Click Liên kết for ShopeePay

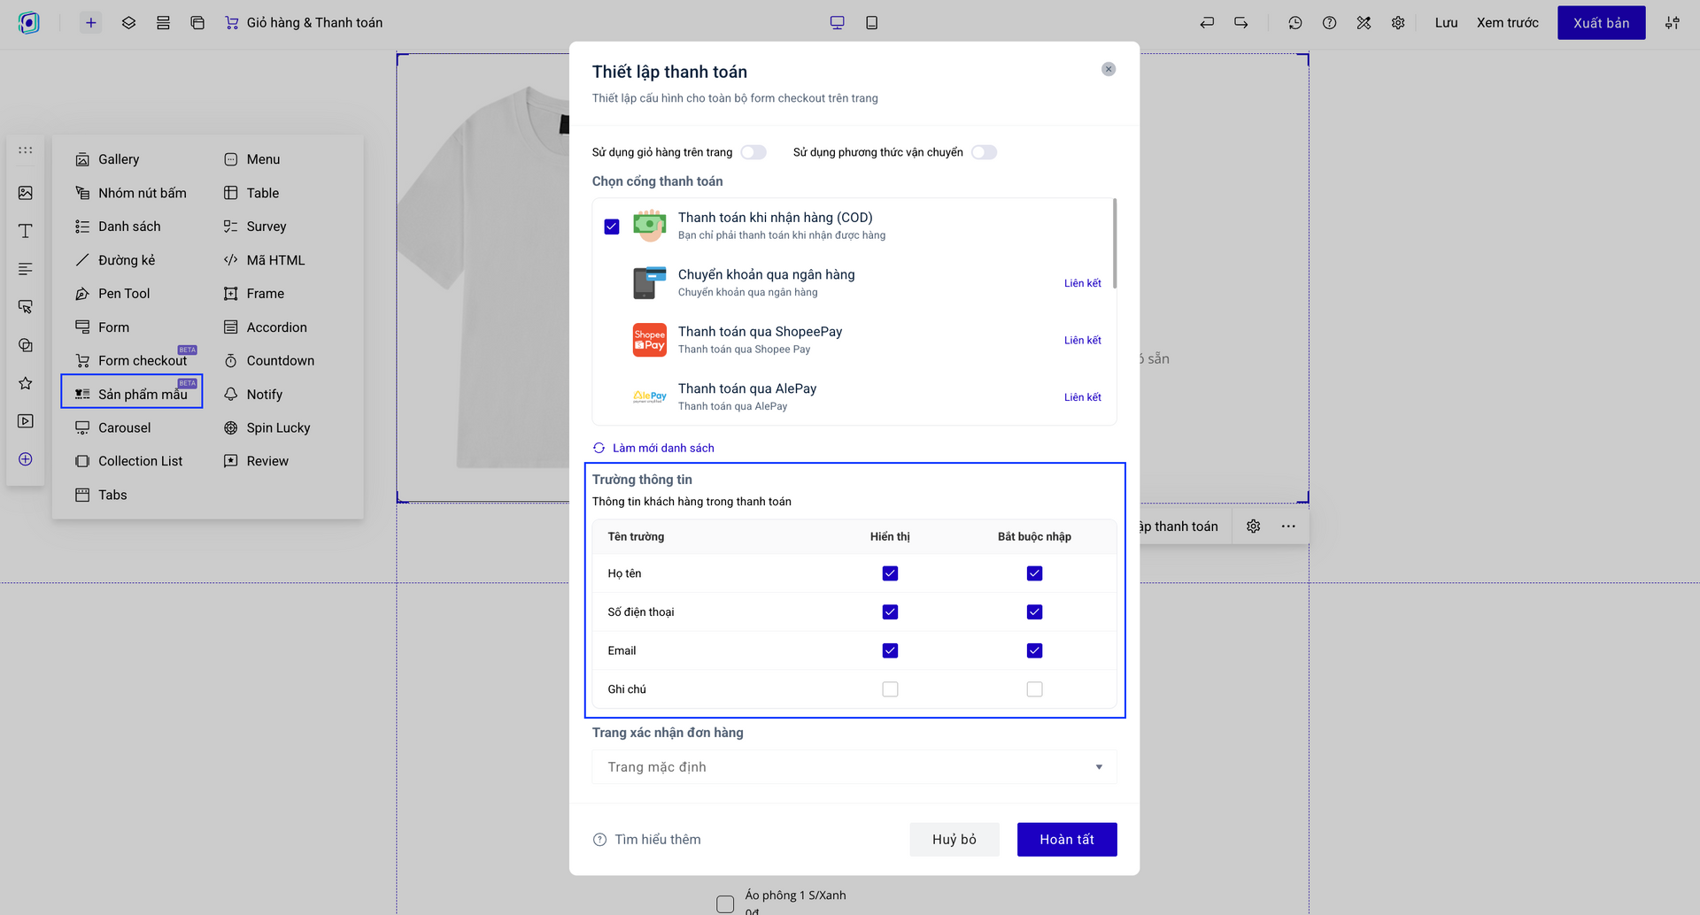[x=1082, y=341]
